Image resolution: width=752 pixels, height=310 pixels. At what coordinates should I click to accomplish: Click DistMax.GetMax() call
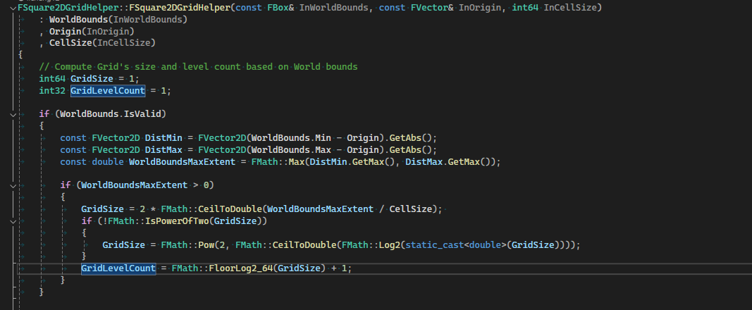click(x=448, y=162)
